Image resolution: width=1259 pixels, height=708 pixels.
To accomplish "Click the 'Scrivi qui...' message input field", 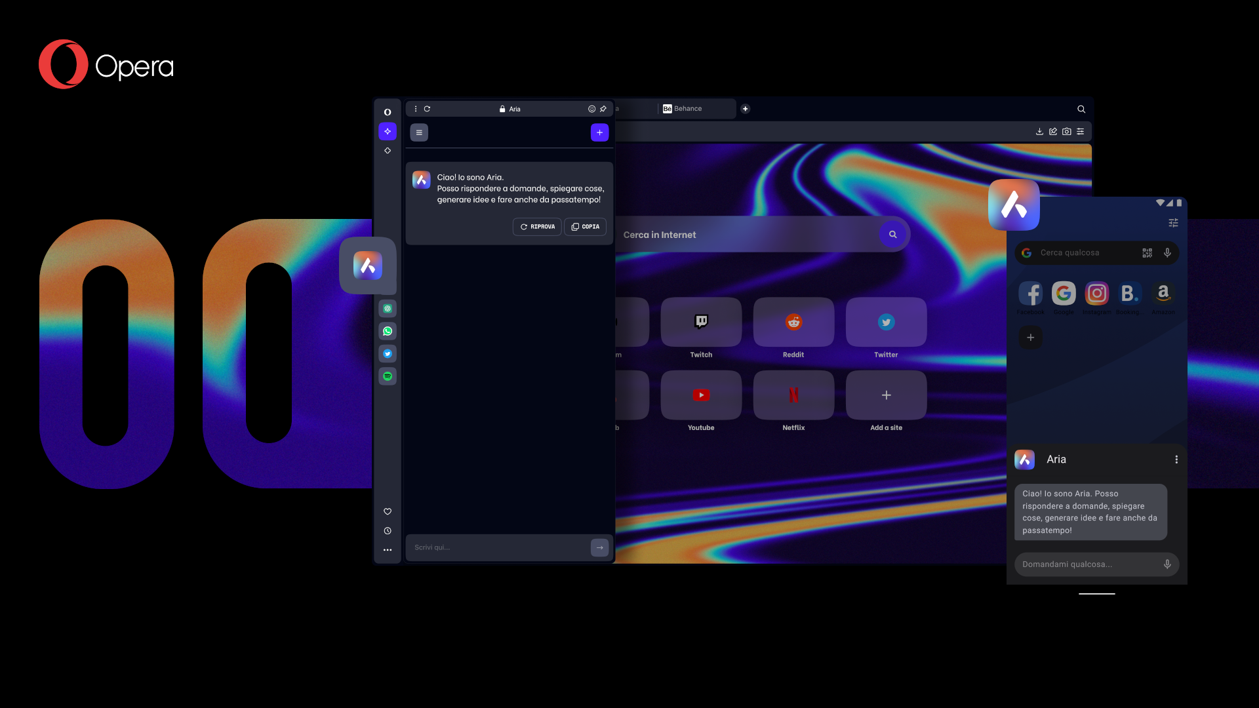I will 498,547.
